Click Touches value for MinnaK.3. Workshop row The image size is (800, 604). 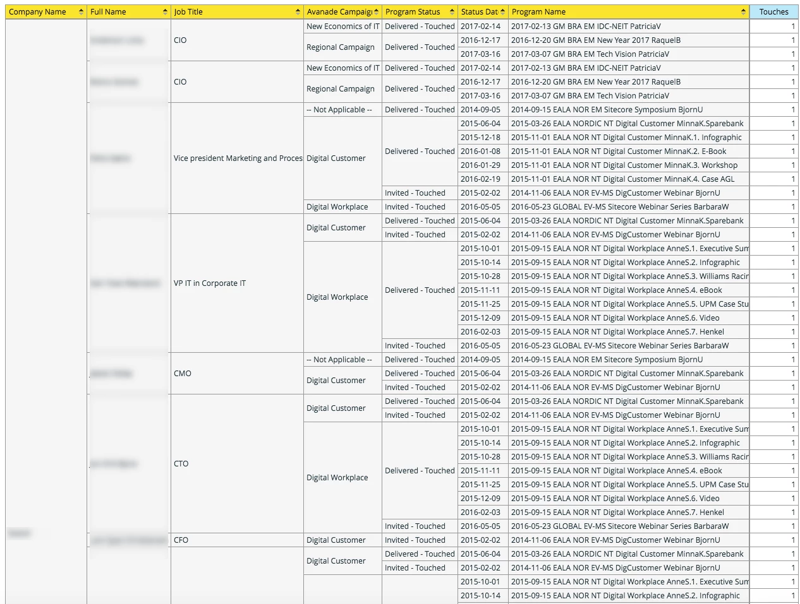[774, 165]
